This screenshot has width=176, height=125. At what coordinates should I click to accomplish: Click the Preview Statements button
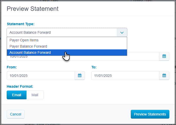point(150,114)
